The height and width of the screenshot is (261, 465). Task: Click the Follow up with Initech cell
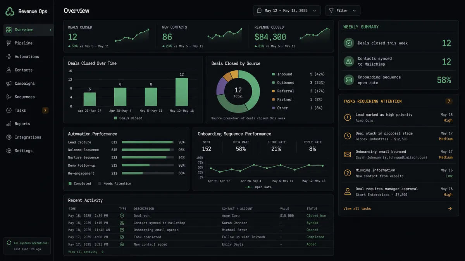tap(243, 237)
